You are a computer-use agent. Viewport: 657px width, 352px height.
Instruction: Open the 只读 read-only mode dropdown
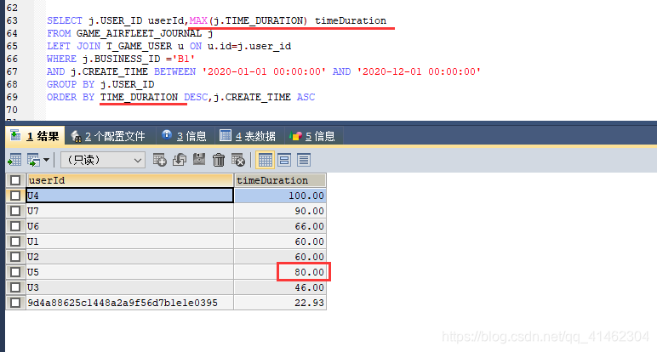[103, 160]
